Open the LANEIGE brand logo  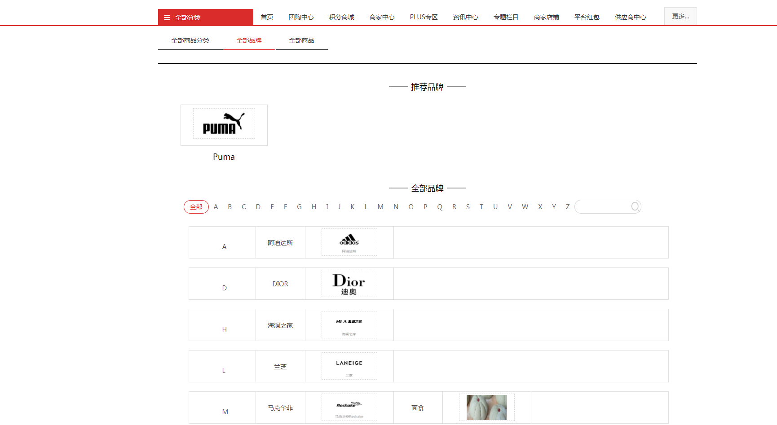tap(349, 366)
